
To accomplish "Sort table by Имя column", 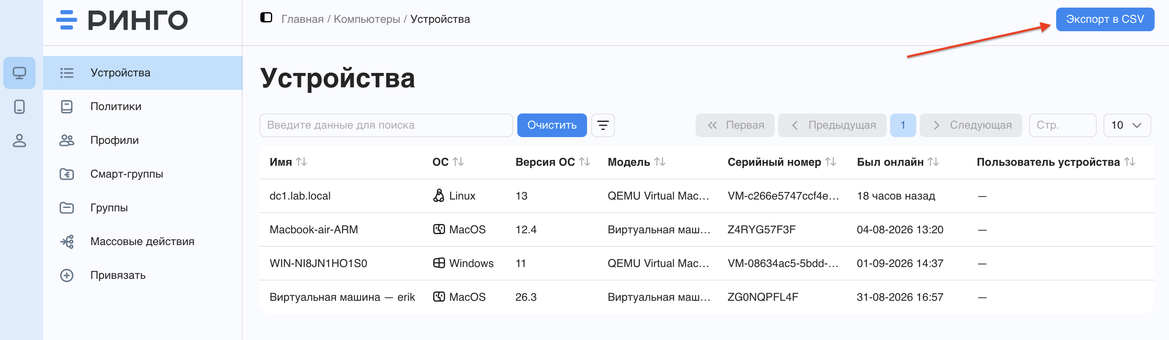I will click(302, 162).
